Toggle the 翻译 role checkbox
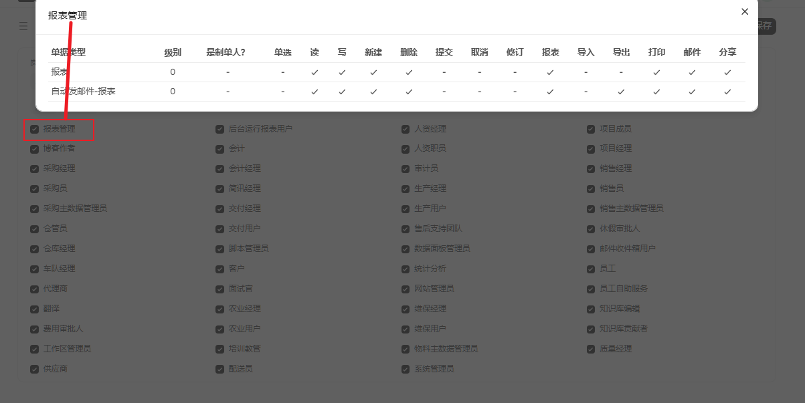Screen dimensions: 805x403 tap(34, 309)
